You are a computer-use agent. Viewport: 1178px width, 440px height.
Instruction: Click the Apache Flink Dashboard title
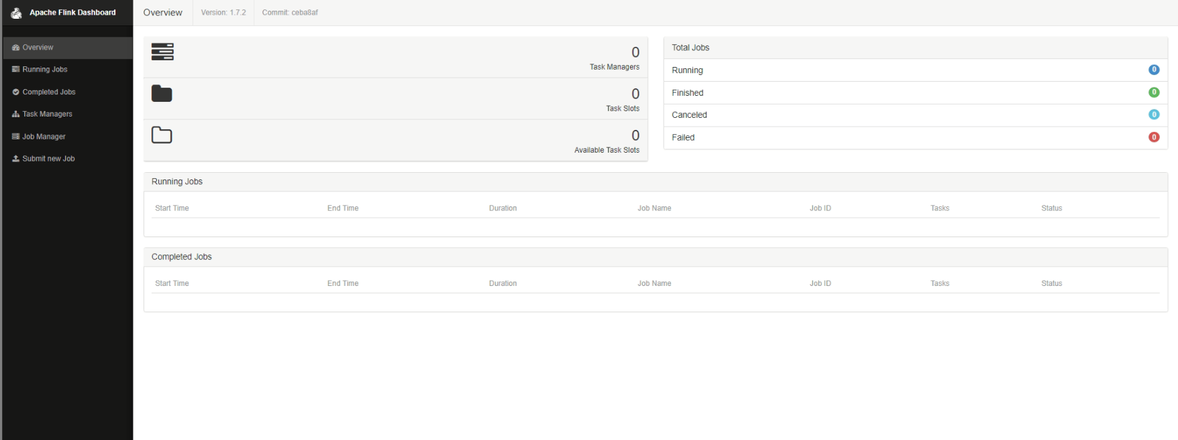[x=72, y=13]
